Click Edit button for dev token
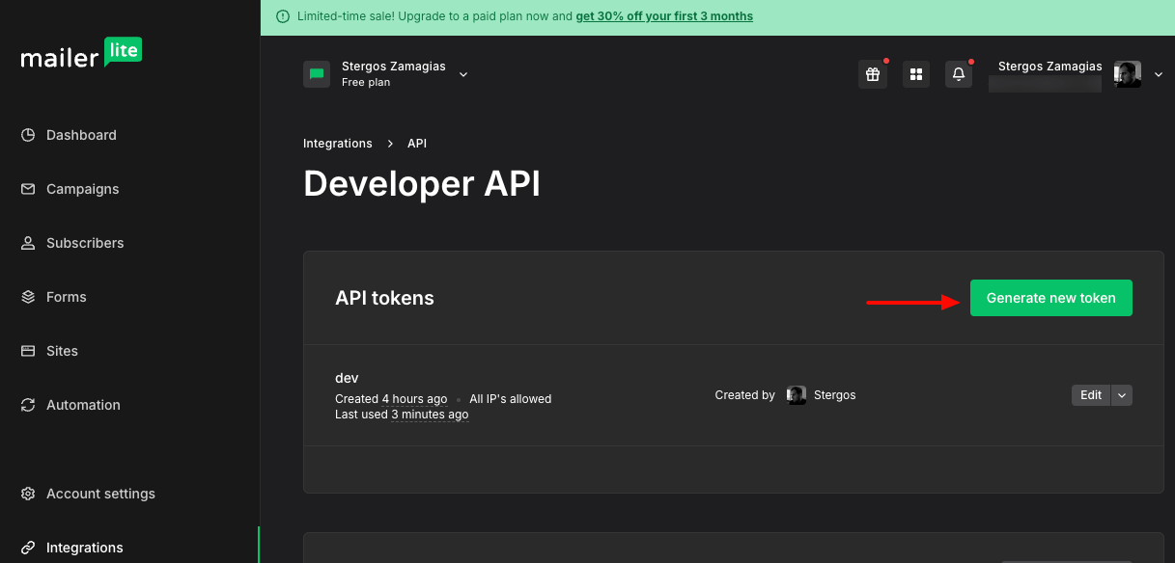This screenshot has height=563, width=1175. pos(1091,395)
